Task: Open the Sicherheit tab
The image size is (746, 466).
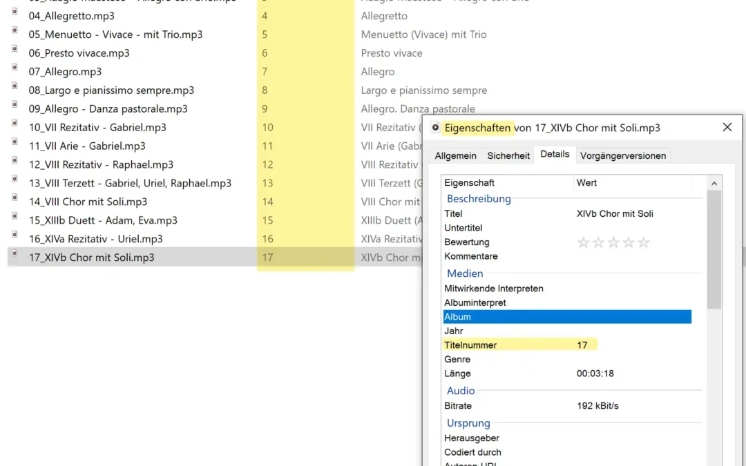Action: coord(508,156)
